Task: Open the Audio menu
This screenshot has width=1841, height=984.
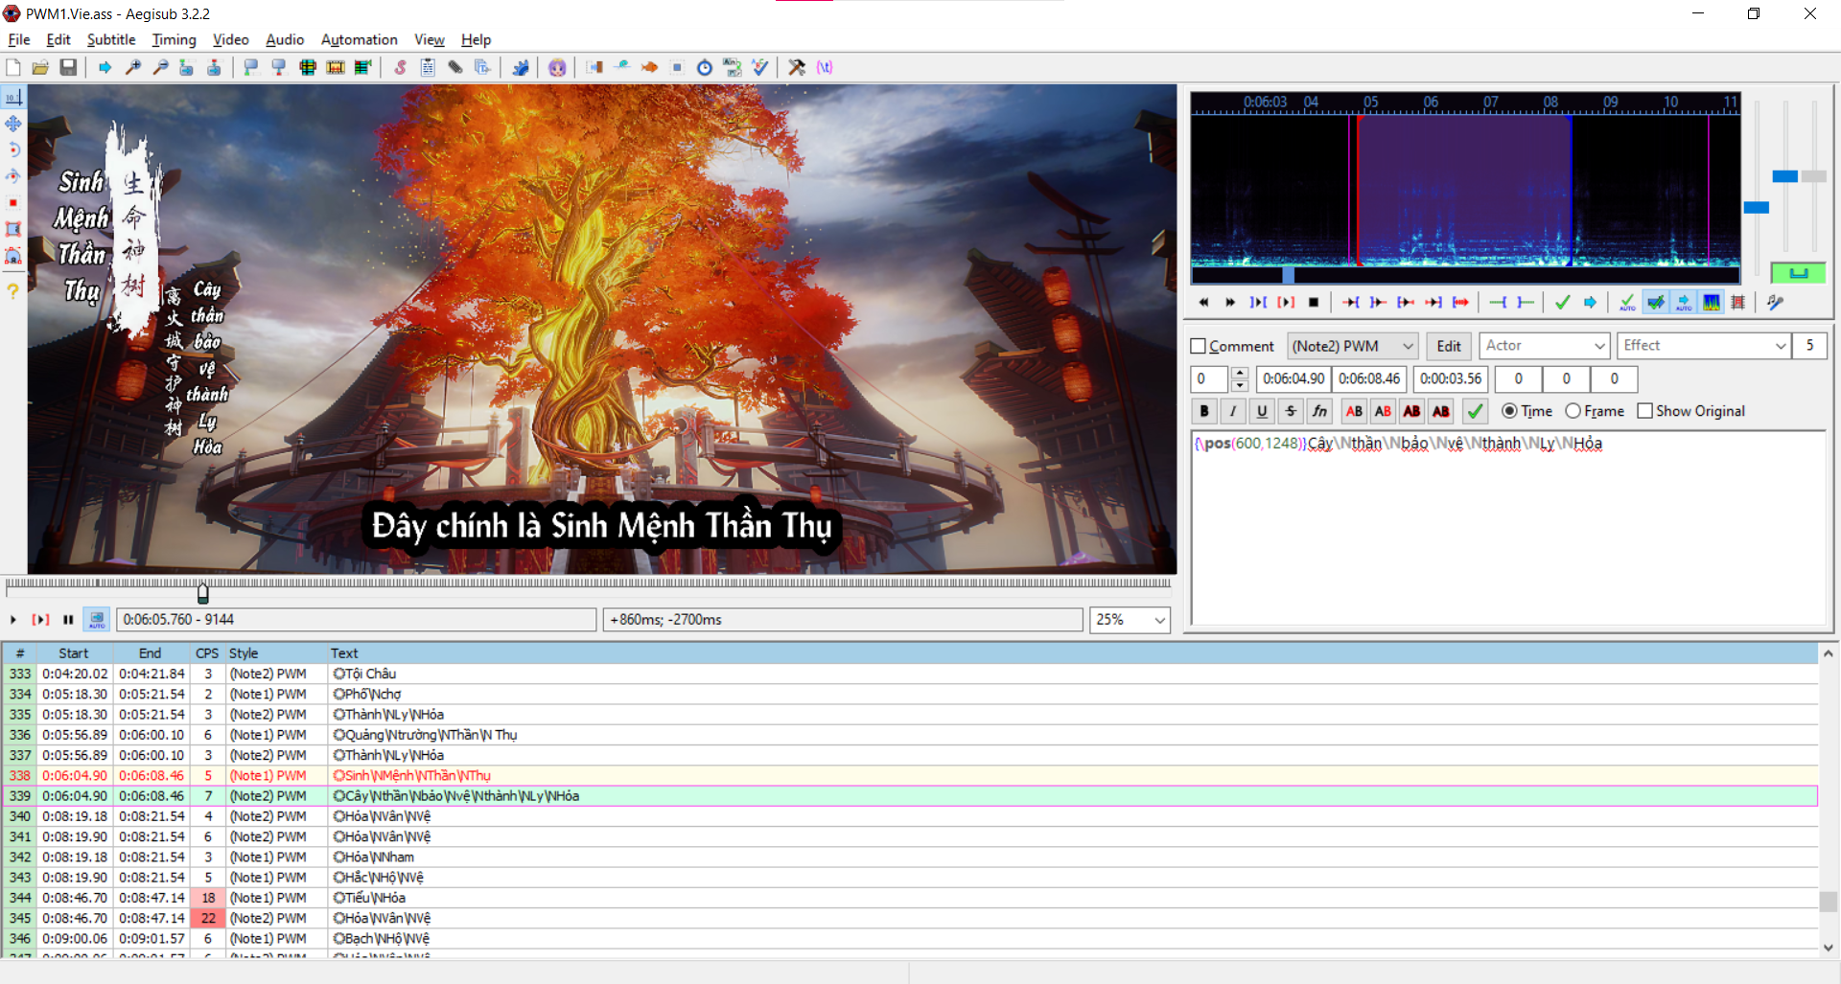Action: pos(285,39)
